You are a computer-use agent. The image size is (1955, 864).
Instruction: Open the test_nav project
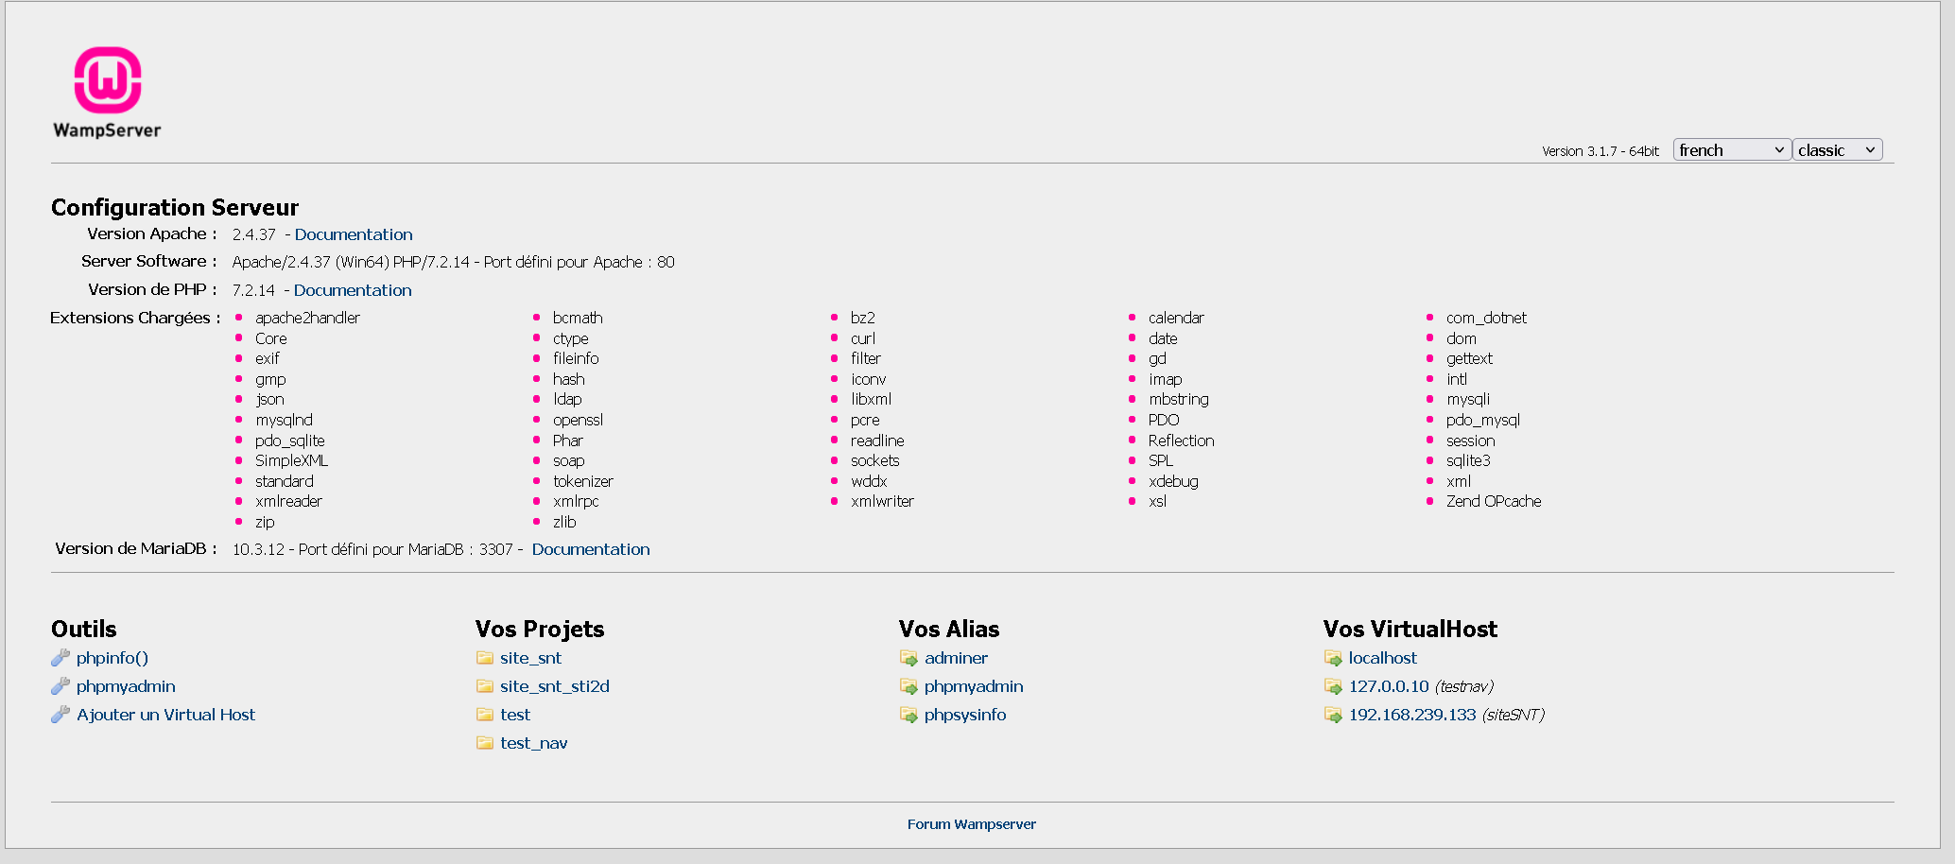click(x=534, y=743)
